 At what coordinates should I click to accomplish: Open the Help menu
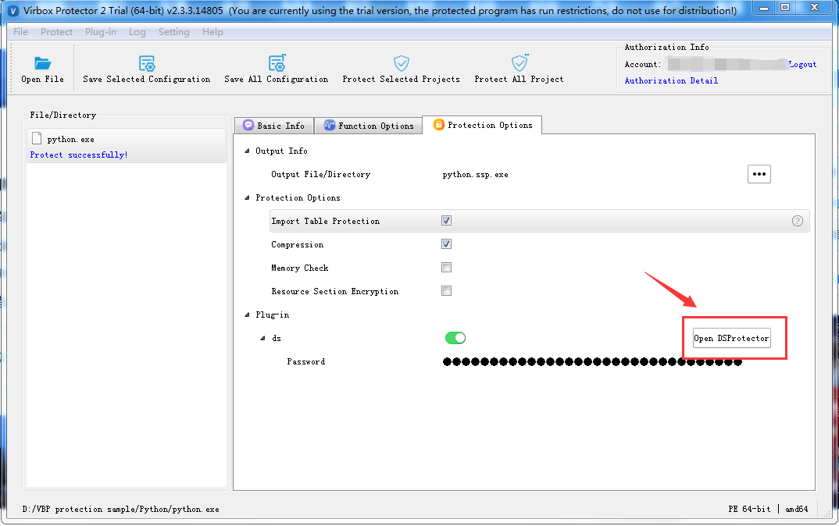[x=212, y=32]
